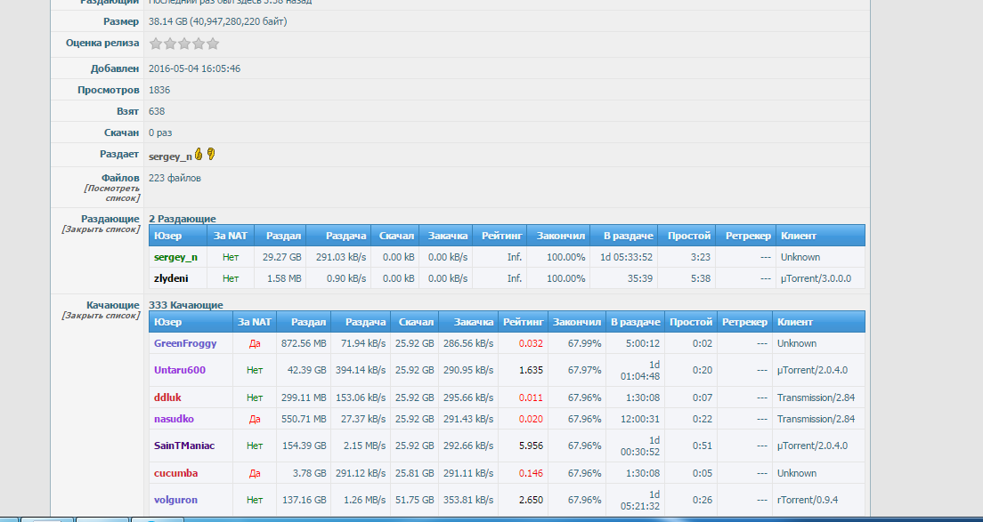Click sergey_n's seeding time 1d 05:33:52
The image size is (983, 522).
tap(626, 257)
